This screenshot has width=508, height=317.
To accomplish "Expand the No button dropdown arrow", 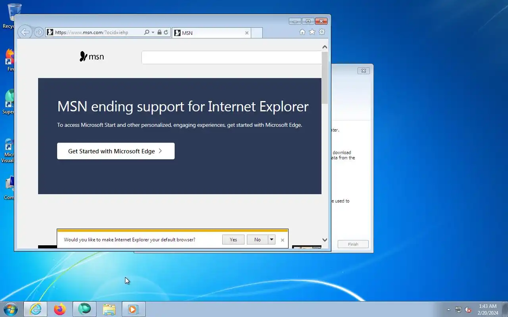I will tap(271, 239).
